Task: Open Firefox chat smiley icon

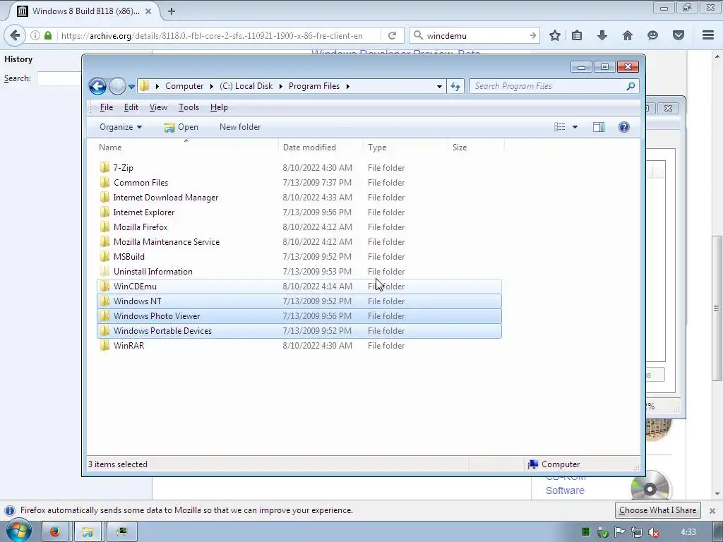Action: tap(652, 35)
